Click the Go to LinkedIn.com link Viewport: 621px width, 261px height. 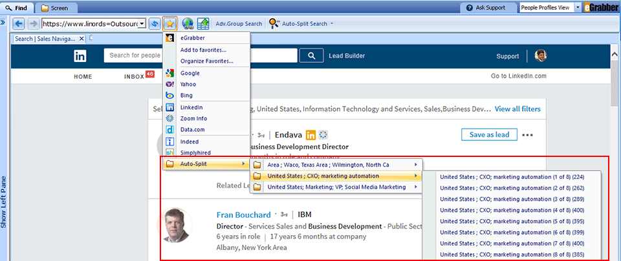(x=518, y=76)
